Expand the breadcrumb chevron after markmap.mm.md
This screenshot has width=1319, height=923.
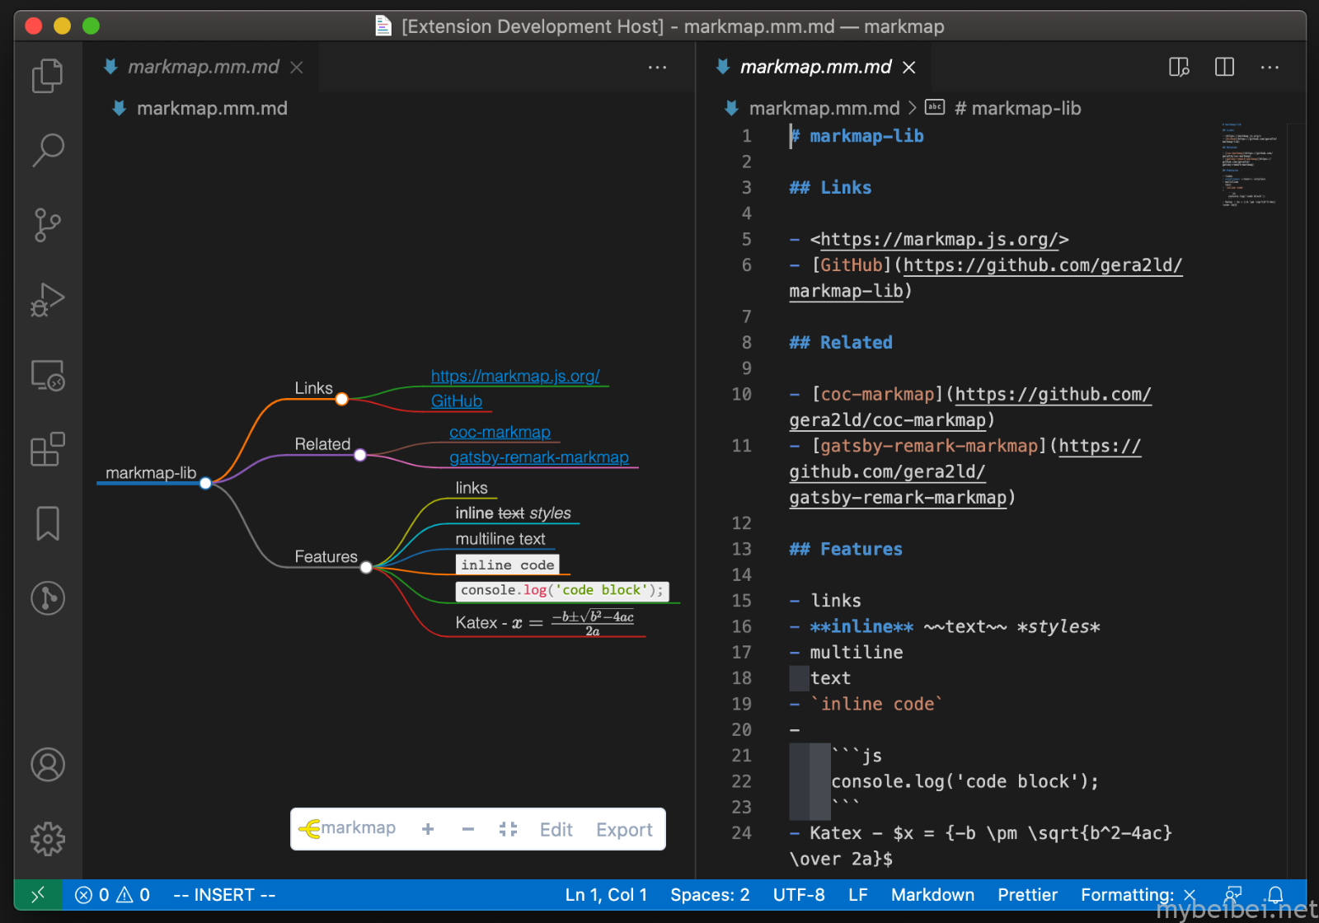912,108
